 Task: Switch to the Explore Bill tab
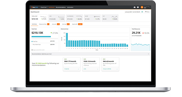[x=77, y=24]
